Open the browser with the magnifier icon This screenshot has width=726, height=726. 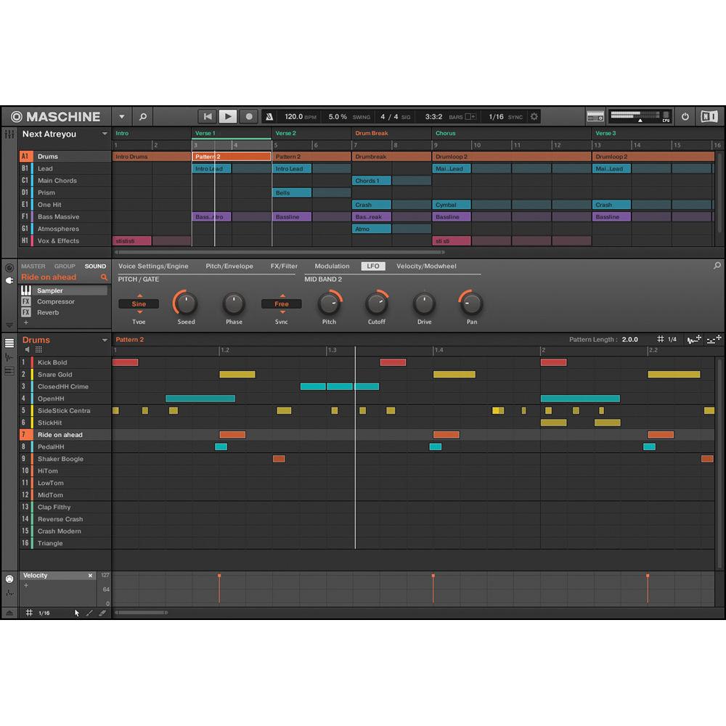point(142,116)
